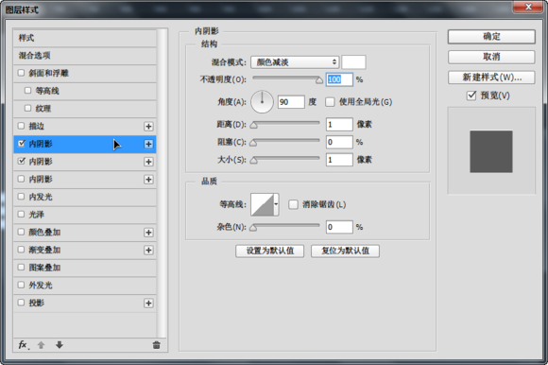The image size is (548, 365).
Task: Toggle the 预览 preview checkbox
Action: tap(471, 96)
